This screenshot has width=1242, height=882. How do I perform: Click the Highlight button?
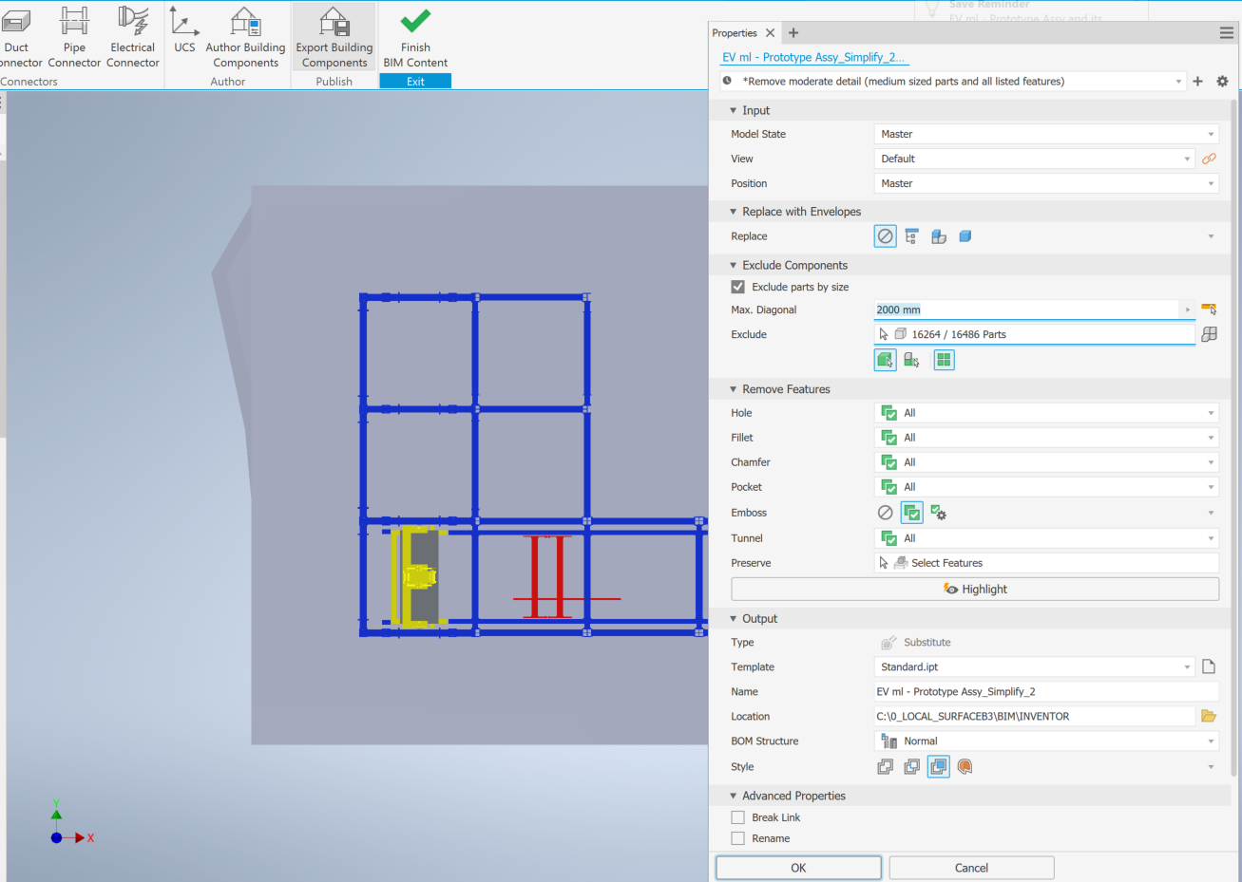point(974,589)
